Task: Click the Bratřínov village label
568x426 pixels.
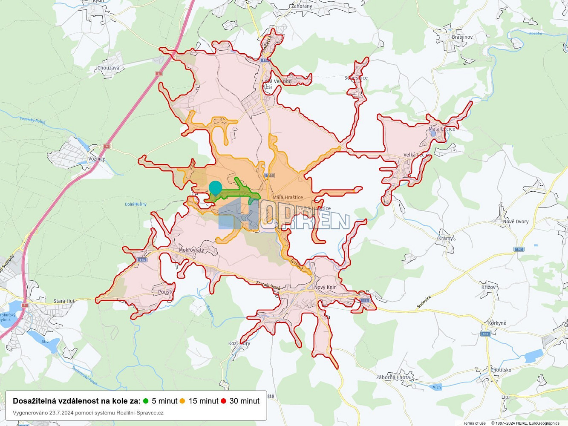Action: (462, 37)
